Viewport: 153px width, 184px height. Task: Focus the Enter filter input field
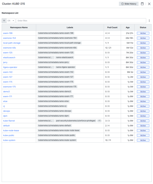pyautogui.click(x=81, y=21)
